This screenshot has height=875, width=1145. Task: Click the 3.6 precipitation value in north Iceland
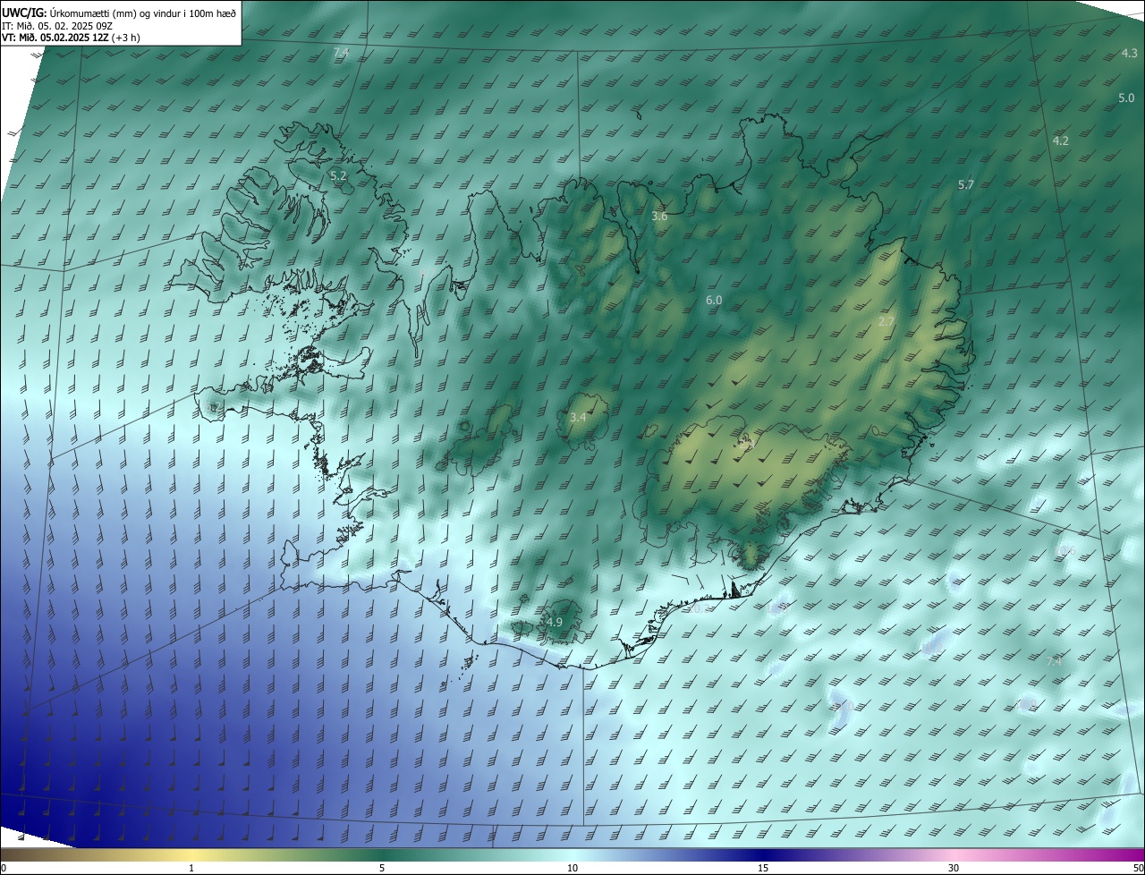(x=659, y=217)
